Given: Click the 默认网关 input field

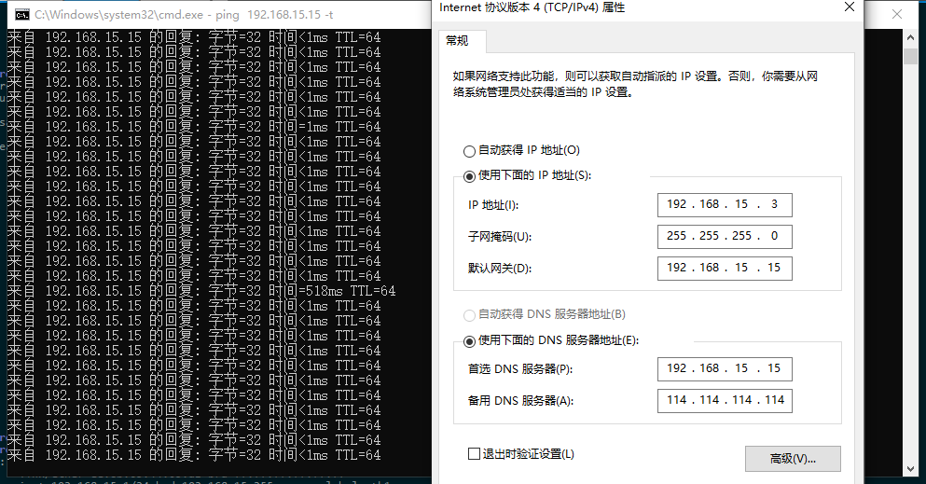Looking at the screenshot, I should point(724,269).
